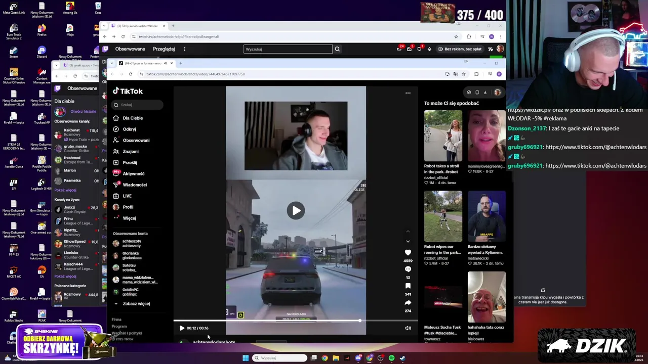
Task: Click the TikTok Szukaj search field
Action: point(137,105)
